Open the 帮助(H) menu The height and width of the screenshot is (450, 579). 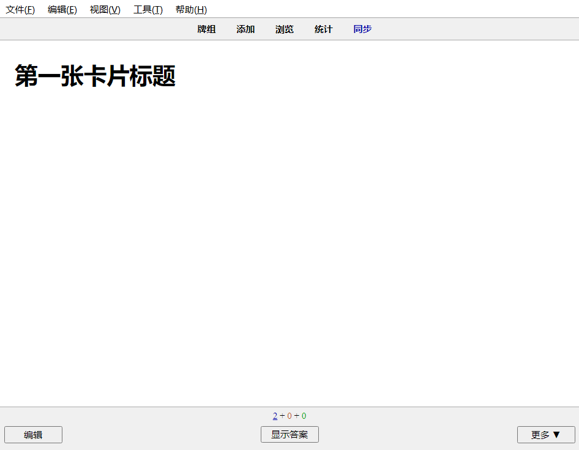click(190, 9)
